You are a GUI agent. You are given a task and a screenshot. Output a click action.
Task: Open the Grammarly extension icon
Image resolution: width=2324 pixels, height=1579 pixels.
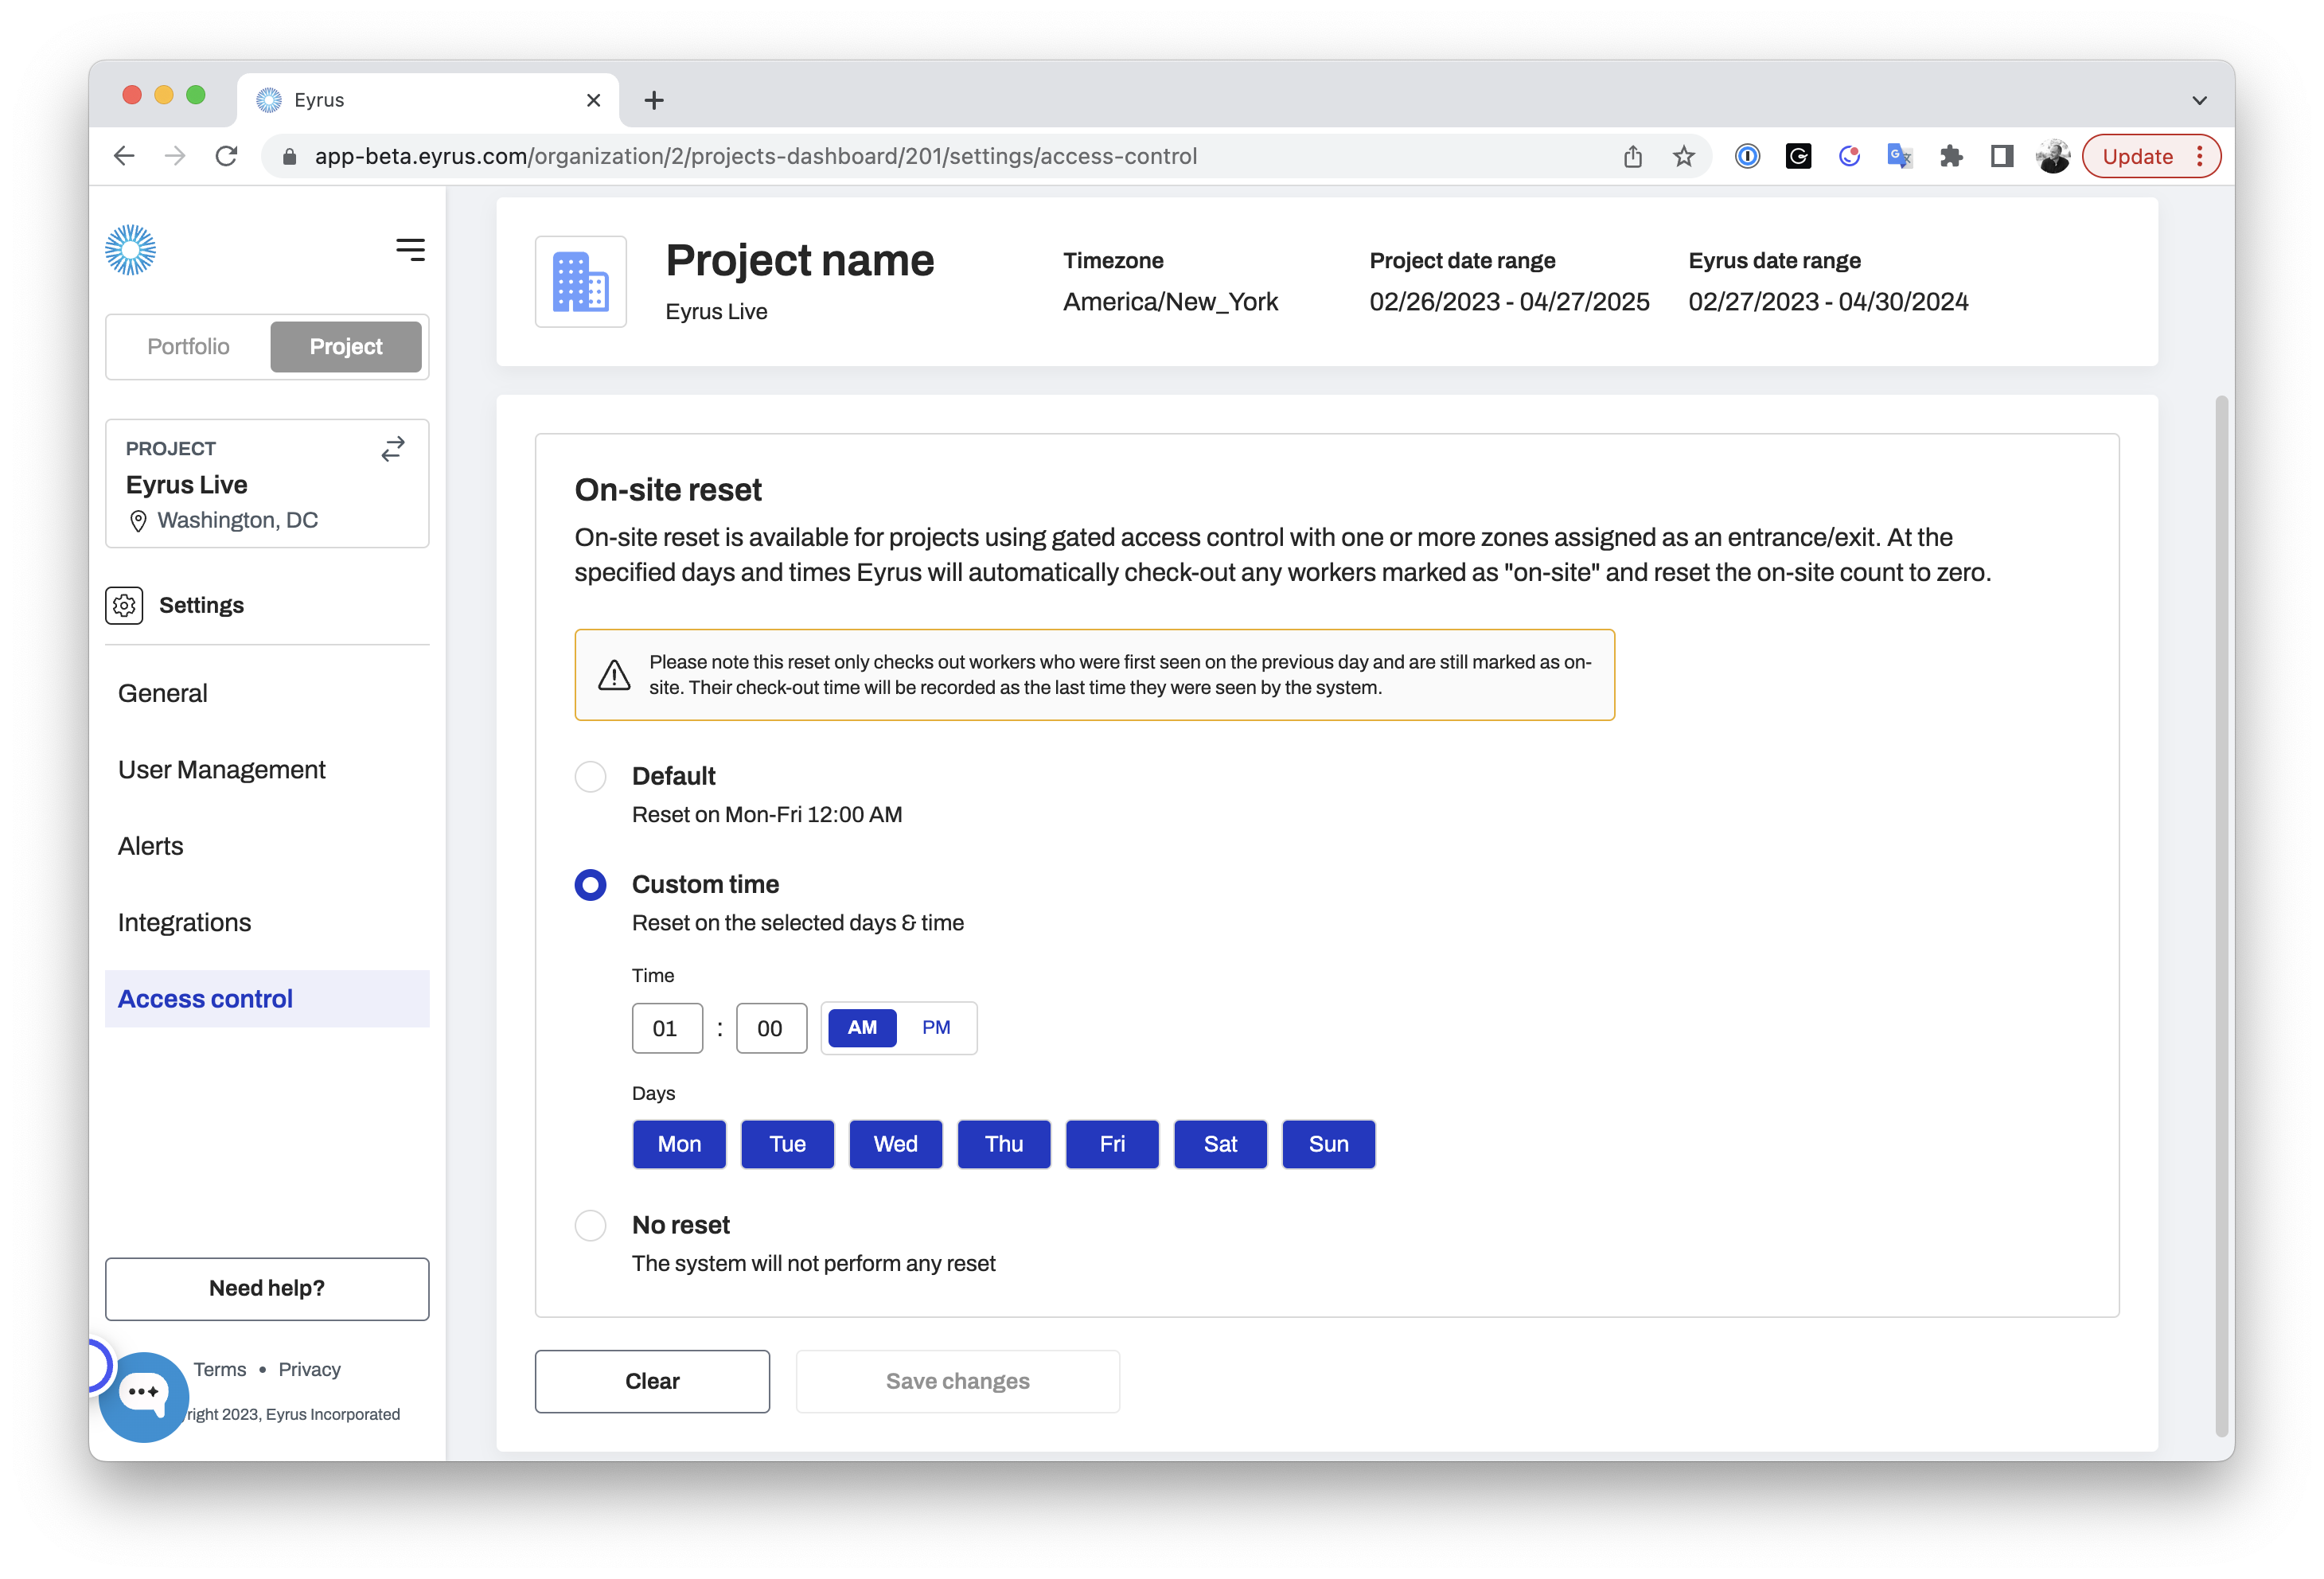coord(1798,156)
